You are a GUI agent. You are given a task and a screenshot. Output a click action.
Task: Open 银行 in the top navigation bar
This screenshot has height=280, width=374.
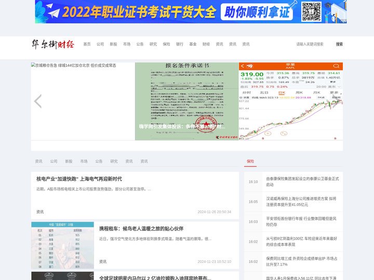tap(180, 44)
